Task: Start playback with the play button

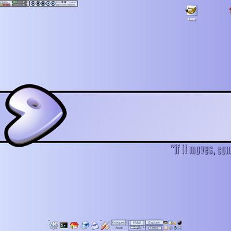Action: click(x=48, y=3)
